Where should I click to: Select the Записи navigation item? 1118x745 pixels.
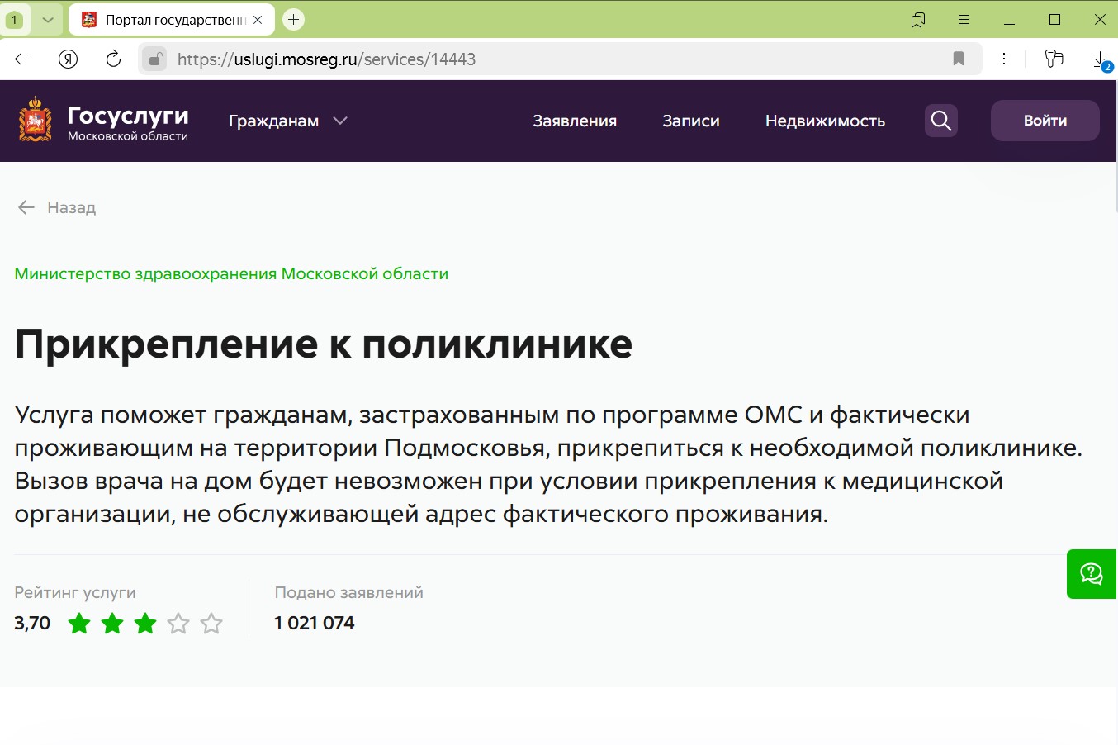point(690,121)
